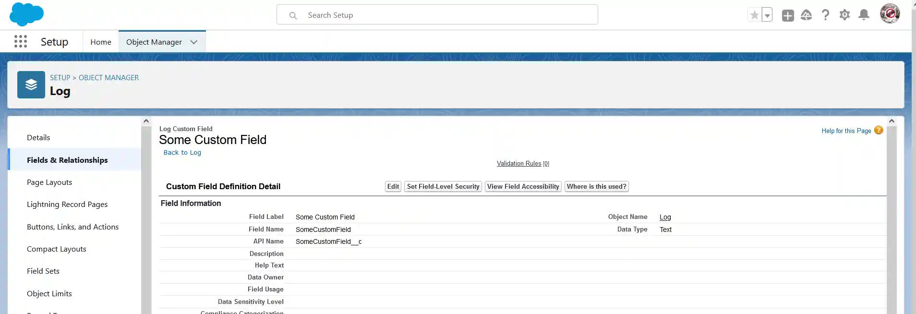
Task: Open the Log object name link
Action: 665,217
